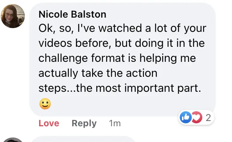232x142 pixels.
Task: Open the 1m comment timestamp
Action: tap(115, 123)
